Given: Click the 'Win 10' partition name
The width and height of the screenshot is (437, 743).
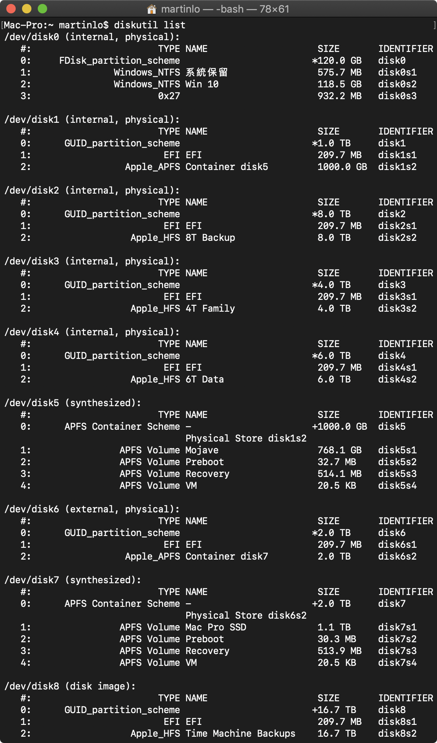Looking at the screenshot, I should pos(202,84).
